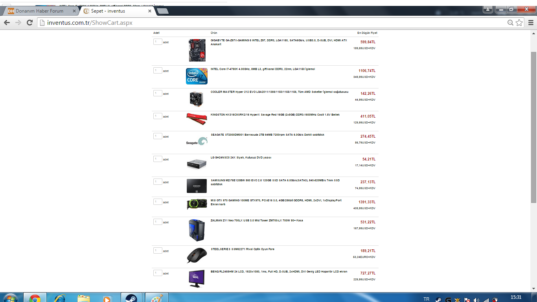This screenshot has width=537, height=302.
Task: Edit quantity field for Seagate Barracuda
Action: point(158,136)
